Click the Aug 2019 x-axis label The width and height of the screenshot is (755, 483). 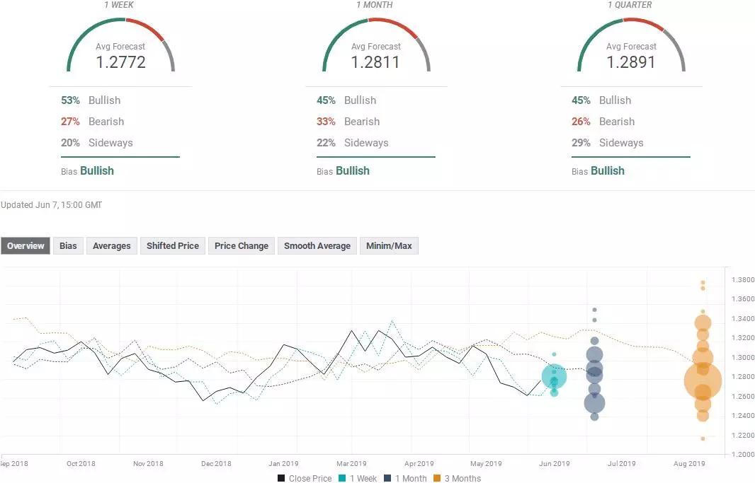point(689,464)
